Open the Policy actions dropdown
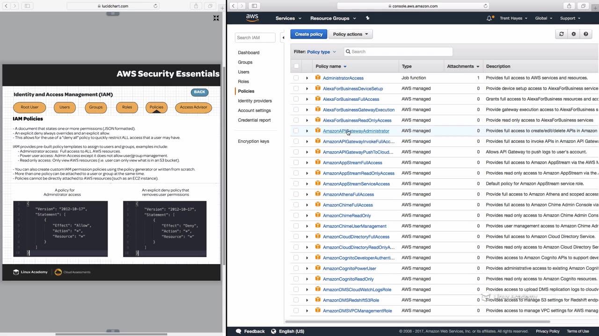The height and width of the screenshot is (336, 599). point(351,34)
